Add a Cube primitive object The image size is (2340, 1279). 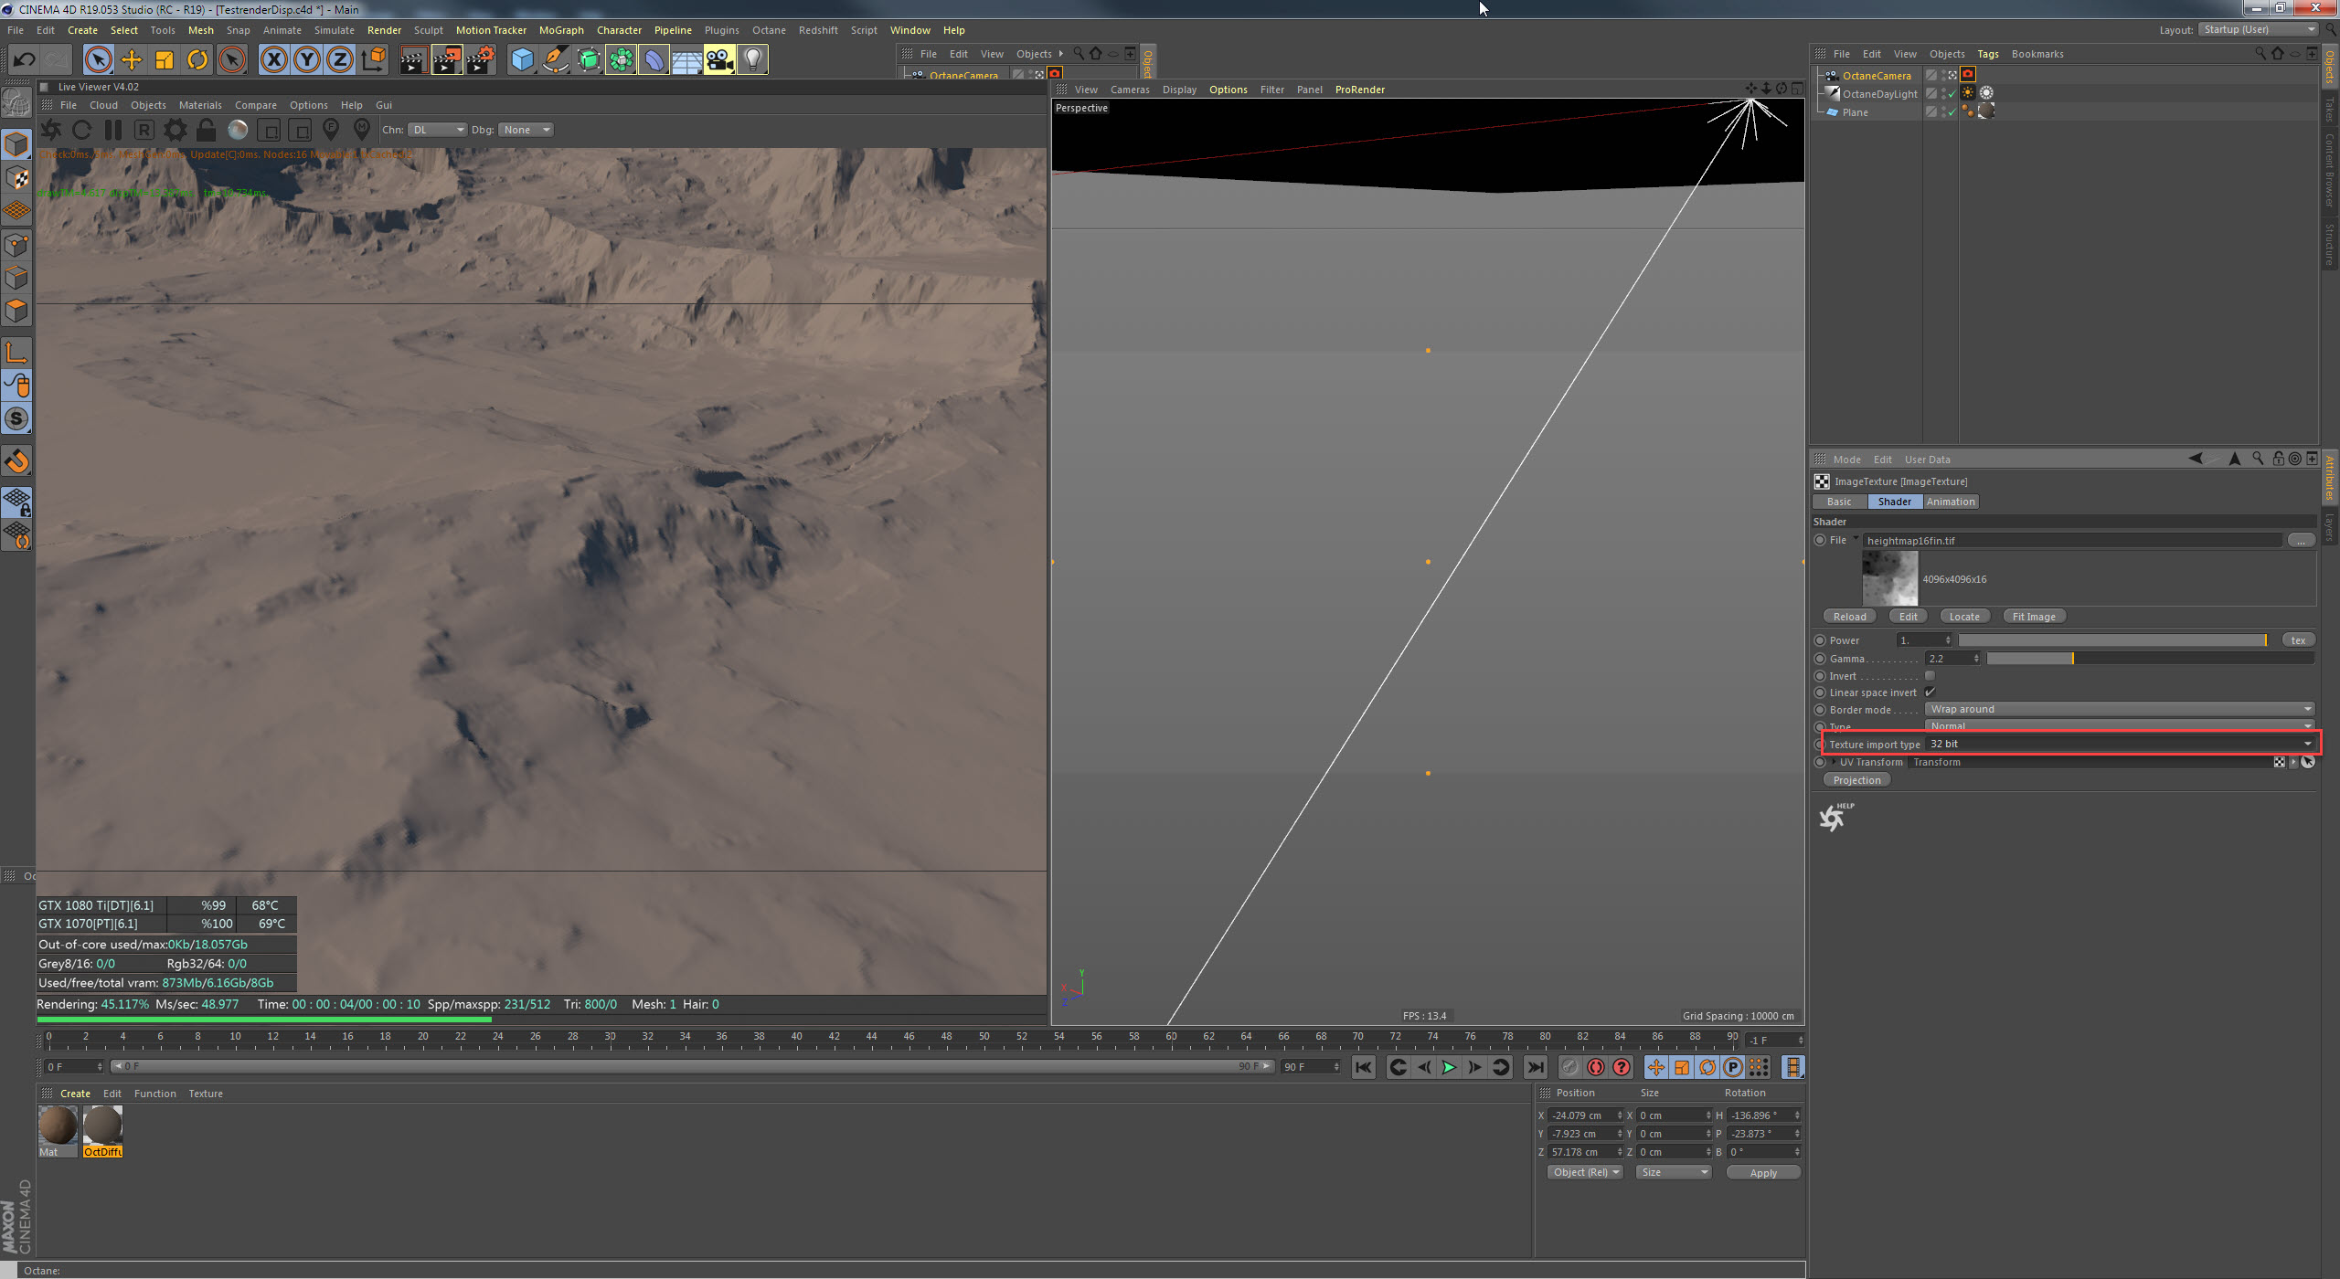522,60
